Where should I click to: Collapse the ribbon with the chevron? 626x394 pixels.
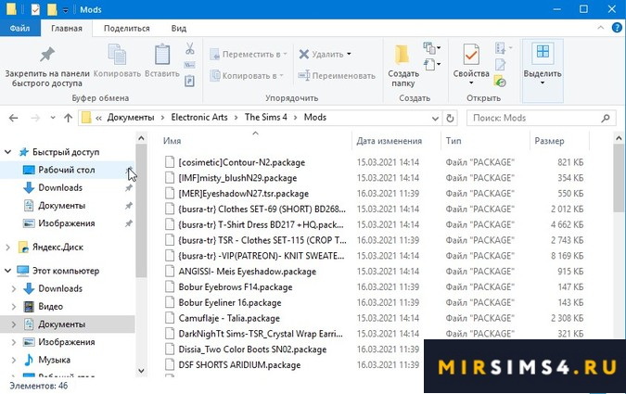point(600,28)
